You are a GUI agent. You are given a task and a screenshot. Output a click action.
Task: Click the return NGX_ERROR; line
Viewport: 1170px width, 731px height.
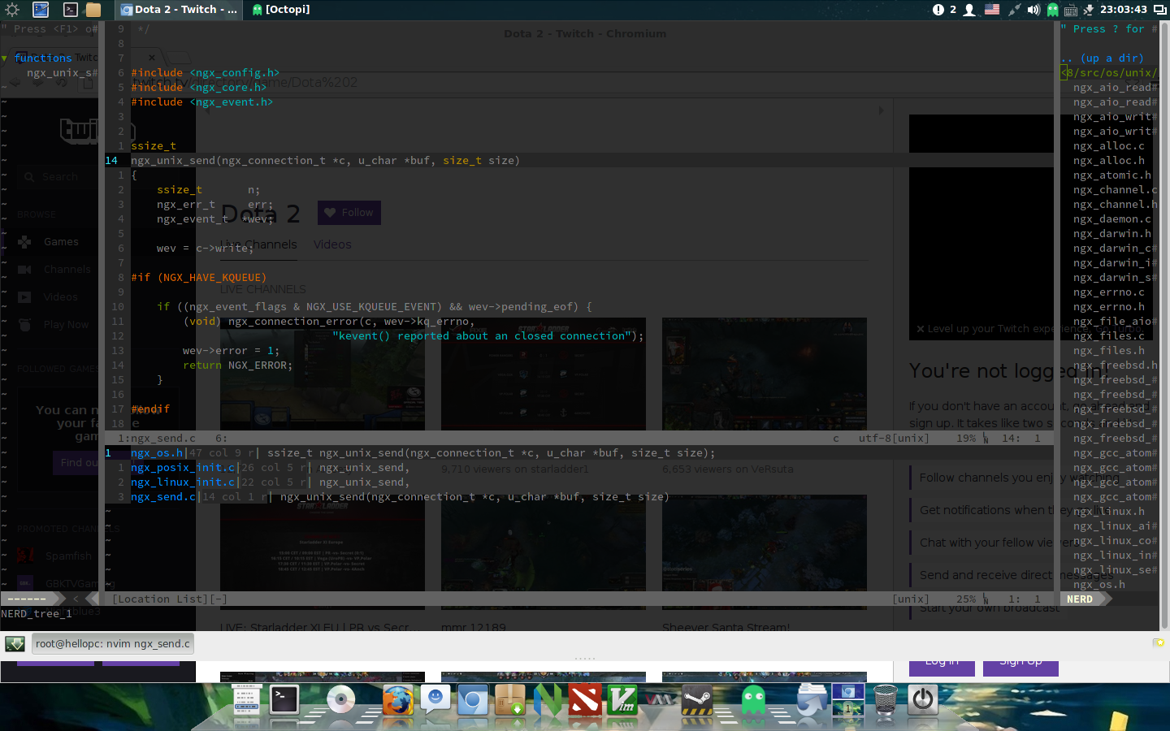tap(237, 365)
